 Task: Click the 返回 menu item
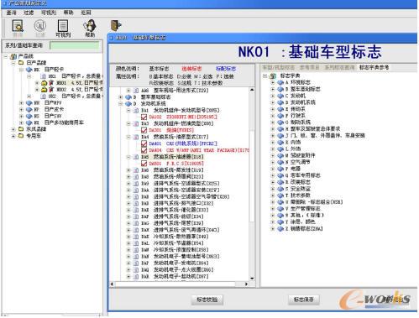pos(86,13)
